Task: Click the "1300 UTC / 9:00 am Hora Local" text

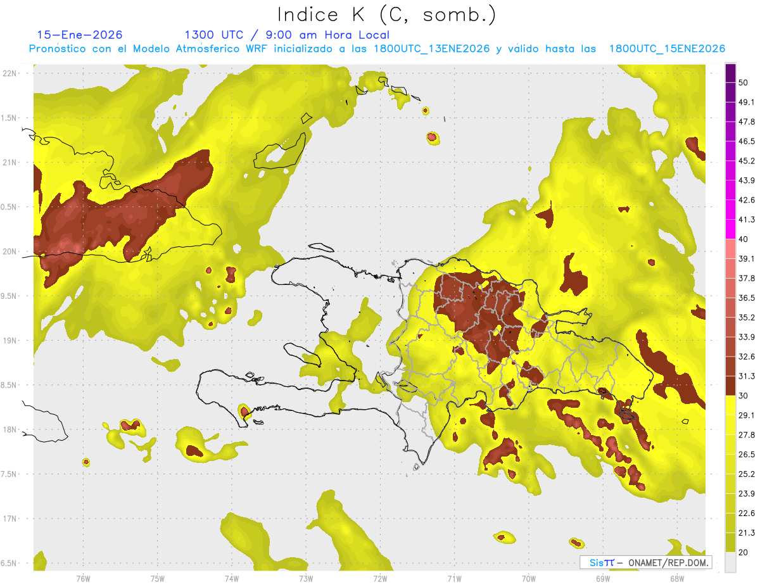Action: [287, 35]
